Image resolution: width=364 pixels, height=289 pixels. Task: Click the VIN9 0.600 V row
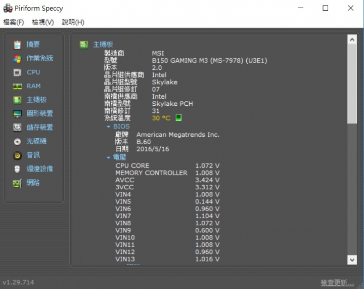[x=167, y=230]
